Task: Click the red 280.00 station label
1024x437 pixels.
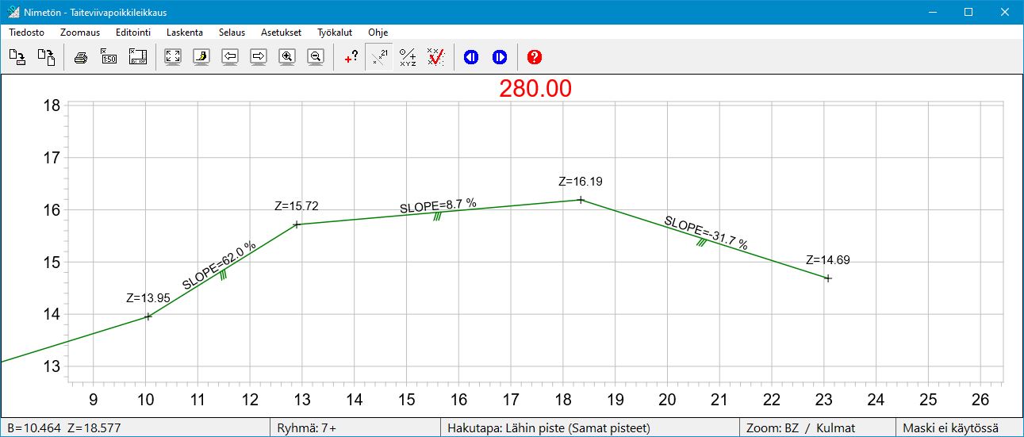Action: [535, 89]
